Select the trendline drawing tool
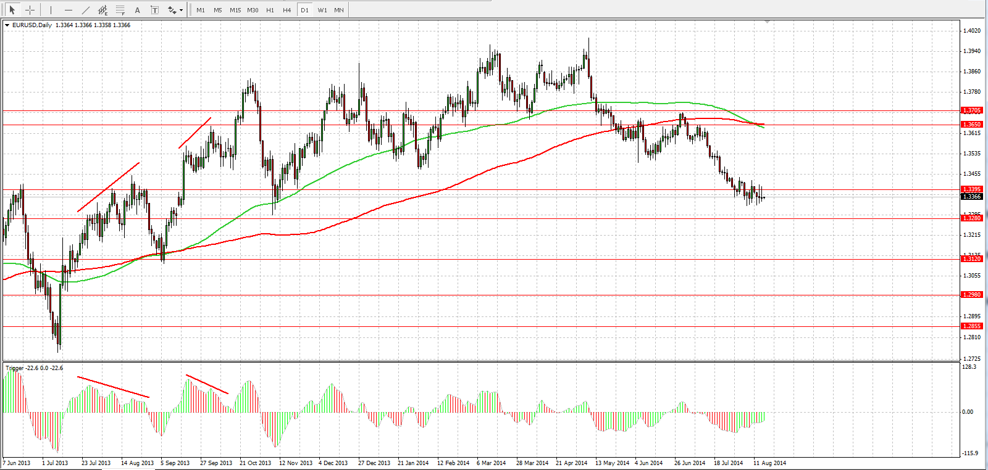 tap(85, 10)
